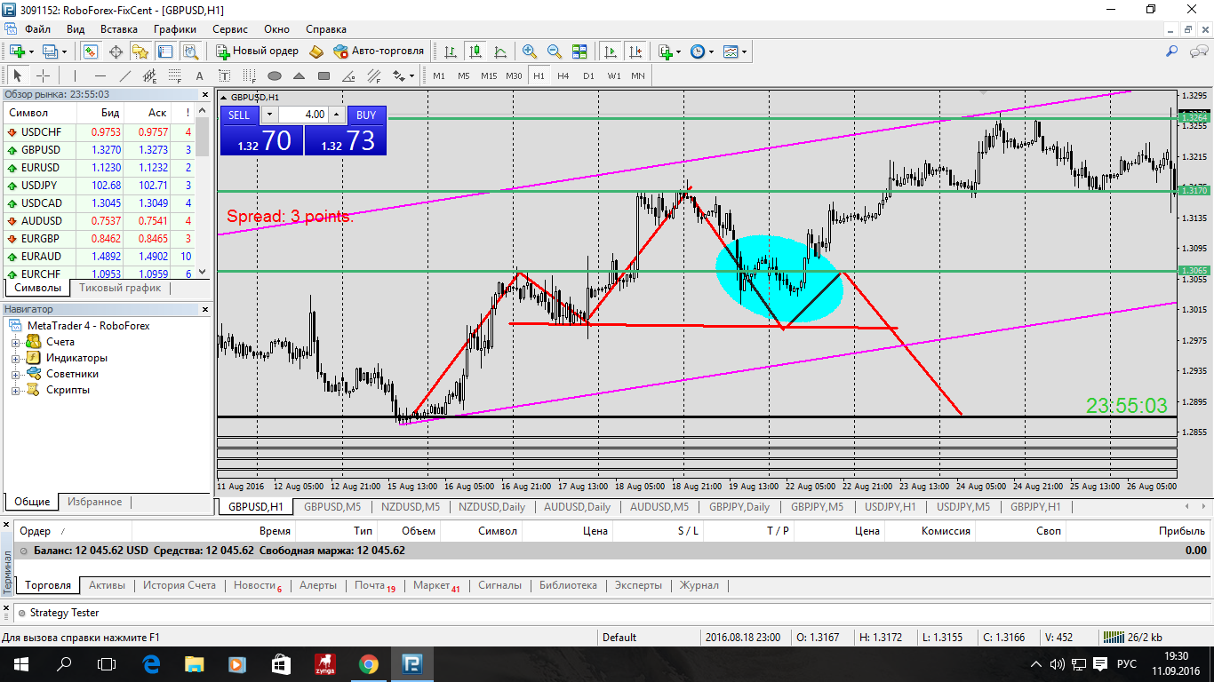Click the SELL one-click trading button
The height and width of the screenshot is (682, 1214).
tap(239, 115)
